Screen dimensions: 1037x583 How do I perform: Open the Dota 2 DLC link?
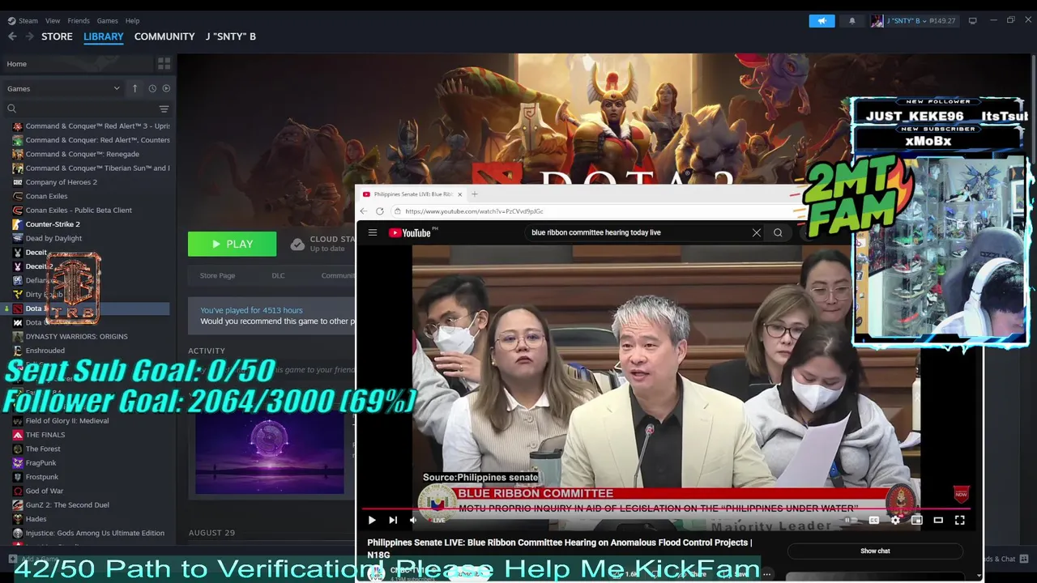(x=278, y=275)
